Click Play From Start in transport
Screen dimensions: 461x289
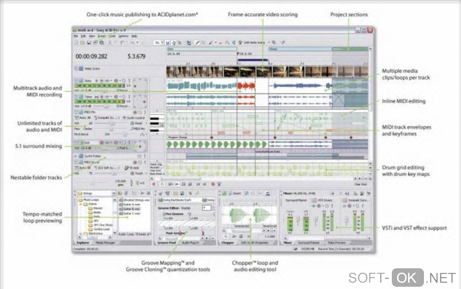(170, 184)
